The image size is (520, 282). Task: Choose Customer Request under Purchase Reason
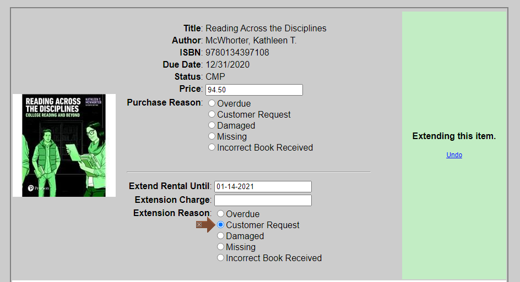(x=212, y=114)
